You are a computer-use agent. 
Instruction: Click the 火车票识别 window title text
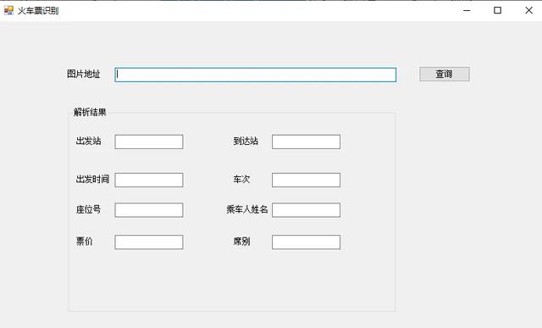click(38, 11)
